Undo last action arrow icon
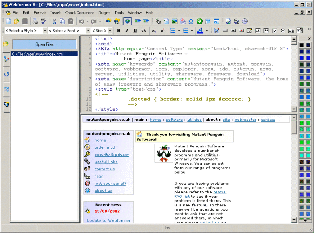The width and height of the screenshot is (314, 233). [x=81, y=21]
